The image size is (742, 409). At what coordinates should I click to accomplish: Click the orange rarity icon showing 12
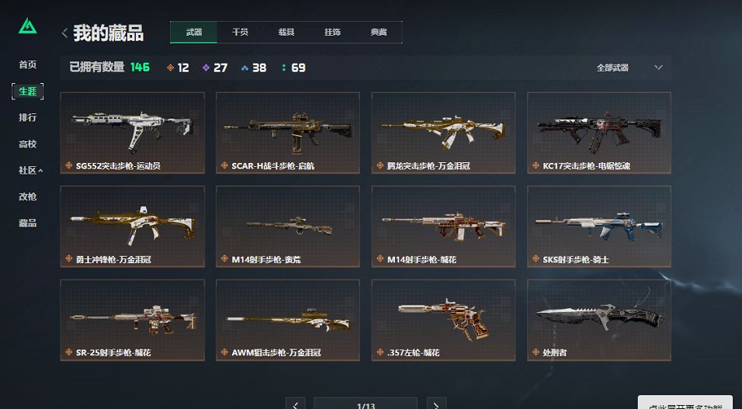pyautogui.click(x=170, y=68)
